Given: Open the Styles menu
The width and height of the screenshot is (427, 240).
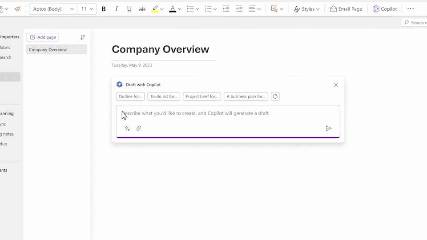Looking at the screenshot, I should tap(307, 9).
